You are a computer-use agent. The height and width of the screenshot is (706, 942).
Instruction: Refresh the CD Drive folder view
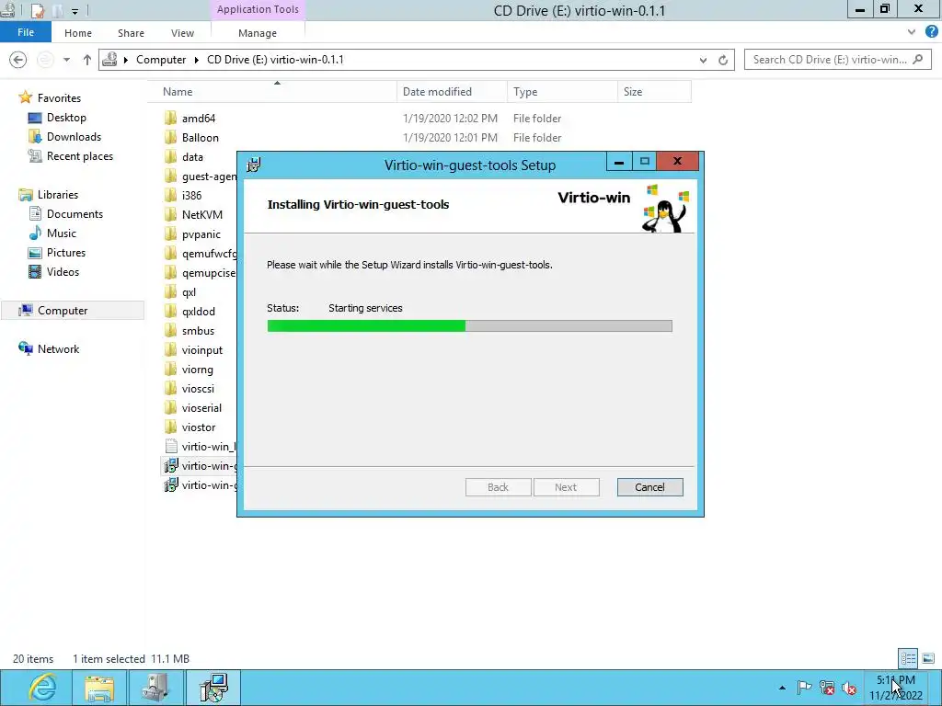723,60
